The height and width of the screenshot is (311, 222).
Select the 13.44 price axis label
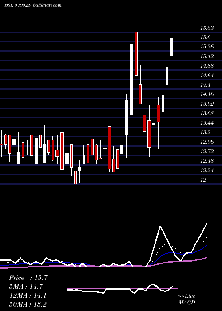tap(207, 123)
